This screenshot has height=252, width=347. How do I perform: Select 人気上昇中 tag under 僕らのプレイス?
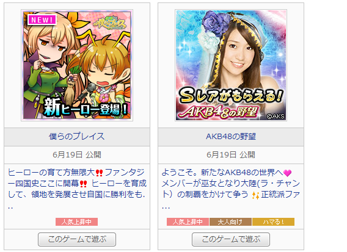click(76, 221)
